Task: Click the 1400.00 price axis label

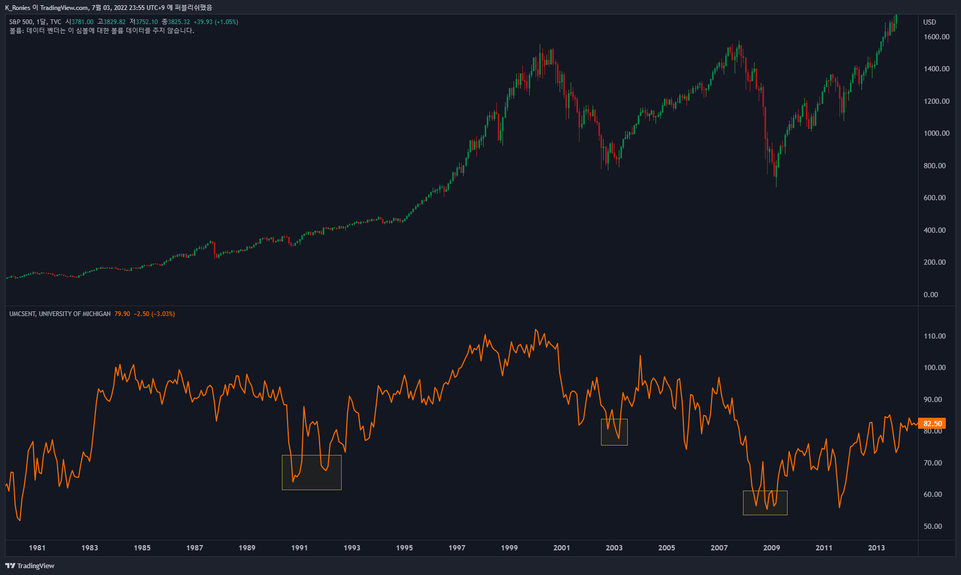Action: [937, 69]
